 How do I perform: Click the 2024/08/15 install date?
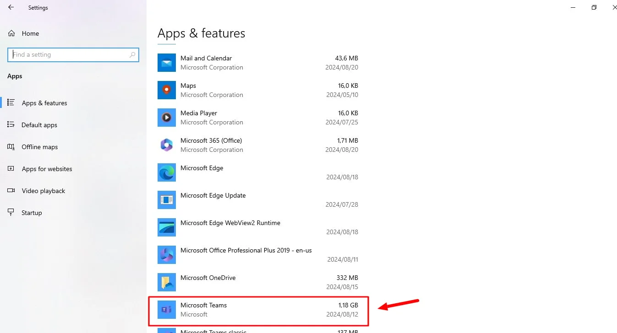pos(342,287)
